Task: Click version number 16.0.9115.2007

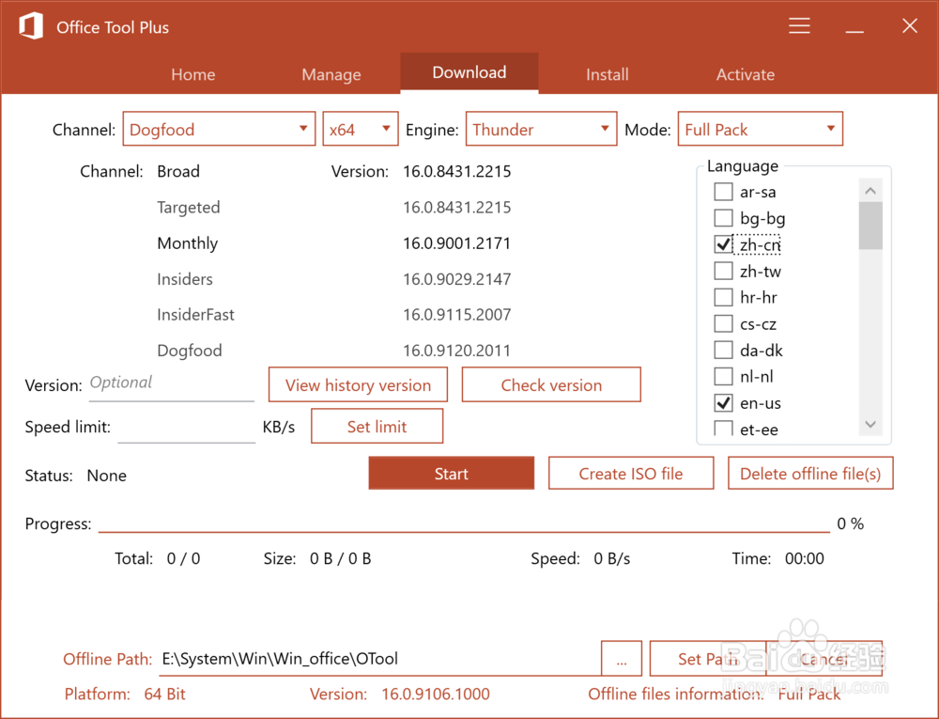Action: click(457, 315)
